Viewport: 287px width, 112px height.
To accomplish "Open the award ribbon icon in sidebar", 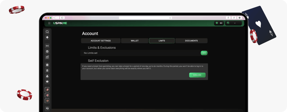I will coord(47,71).
